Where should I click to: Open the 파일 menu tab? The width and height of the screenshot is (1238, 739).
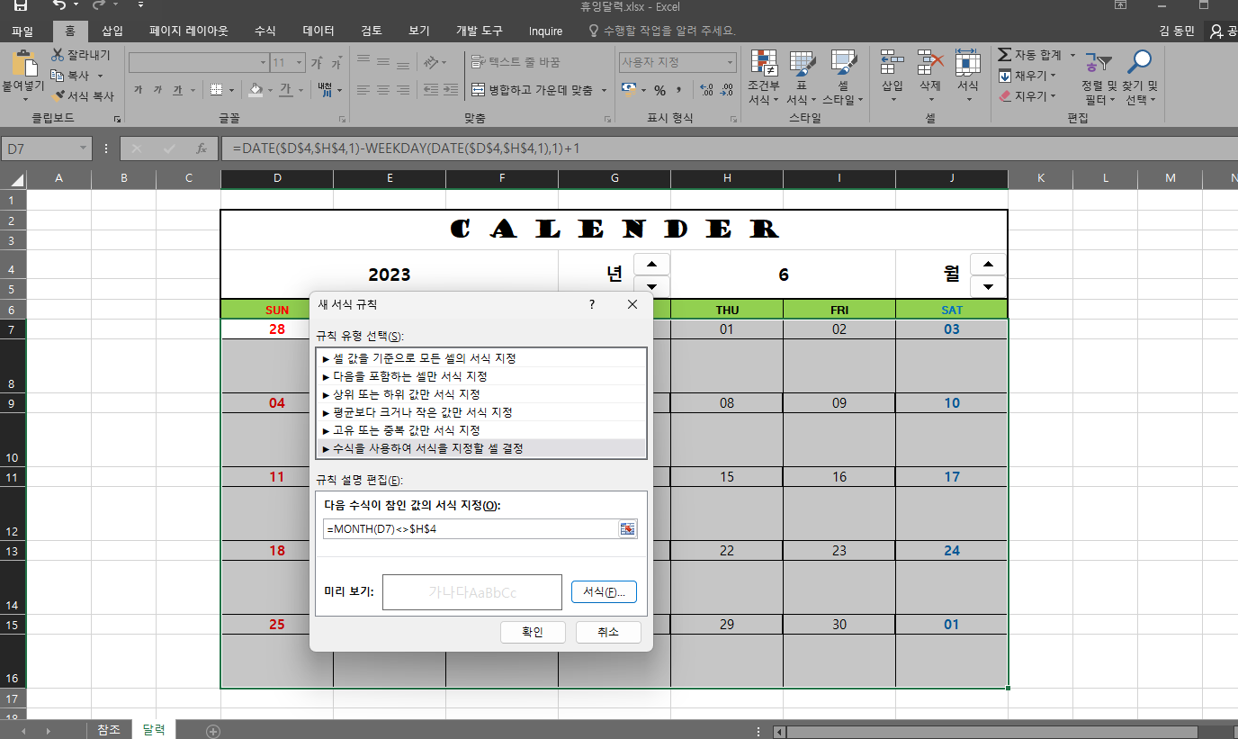(x=22, y=31)
